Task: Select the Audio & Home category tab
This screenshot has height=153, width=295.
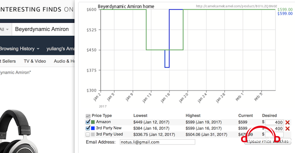Action: pyautogui.click(x=64, y=61)
